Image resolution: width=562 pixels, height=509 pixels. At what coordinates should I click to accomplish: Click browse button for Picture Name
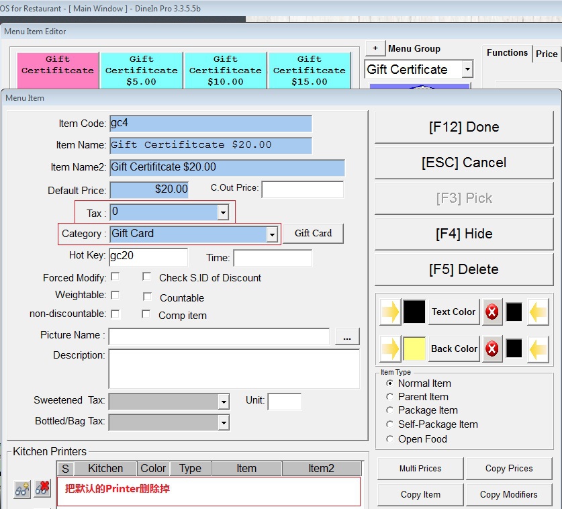(x=347, y=337)
